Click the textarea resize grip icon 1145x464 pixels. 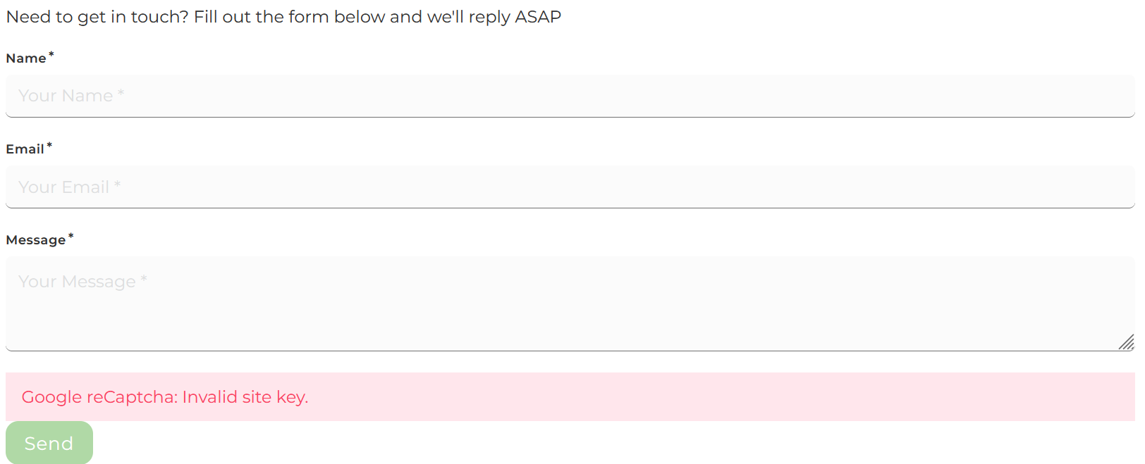(x=1126, y=342)
